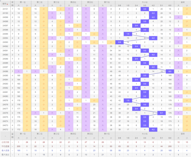The image size is (191, 157).
Task: Open issue row 24101
Action: [5, 9]
